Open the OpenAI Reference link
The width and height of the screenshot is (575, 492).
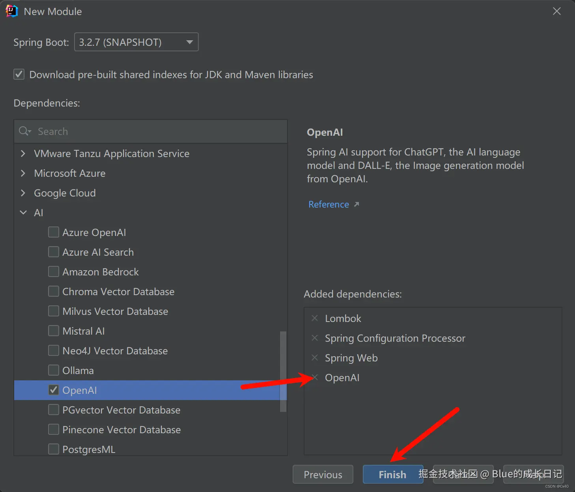329,204
